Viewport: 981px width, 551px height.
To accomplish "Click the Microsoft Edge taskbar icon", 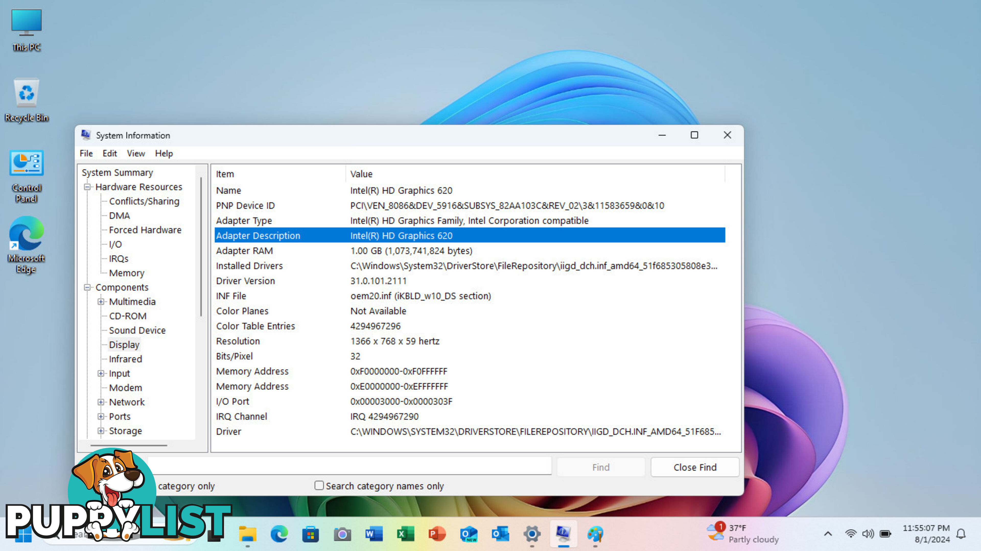I will (279, 535).
